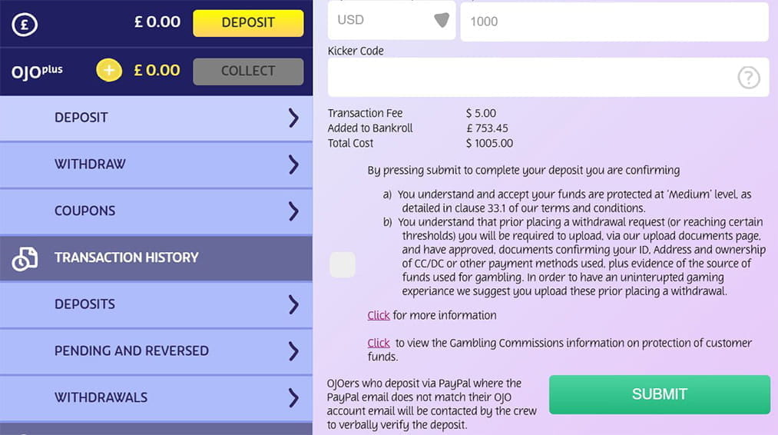Click the Coupons row chevron arrow
Screen dimensions: 778x435
(x=293, y=211)
